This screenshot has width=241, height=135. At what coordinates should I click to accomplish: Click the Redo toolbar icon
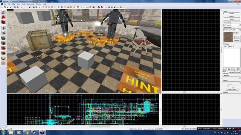click(x=25, y=7)
